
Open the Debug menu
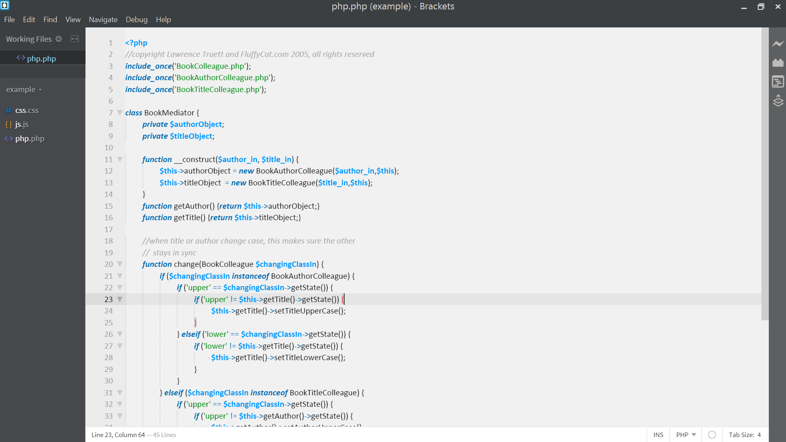(136, 19)
